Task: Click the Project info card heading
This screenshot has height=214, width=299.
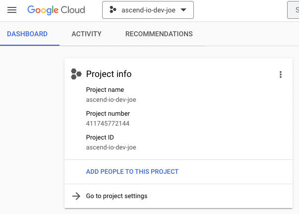Action: (109, 74)
